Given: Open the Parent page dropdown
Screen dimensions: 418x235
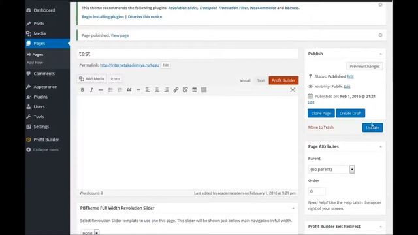Looking at the screenshot, I should [332, 170].
